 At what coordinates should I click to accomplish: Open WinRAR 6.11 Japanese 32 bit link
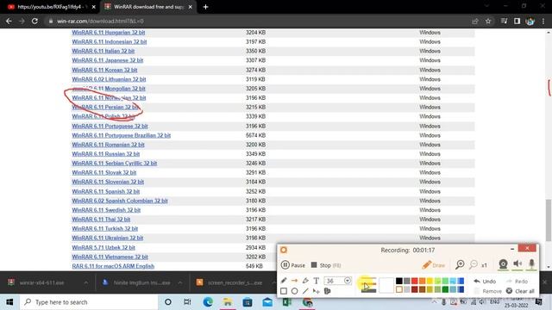107,60
